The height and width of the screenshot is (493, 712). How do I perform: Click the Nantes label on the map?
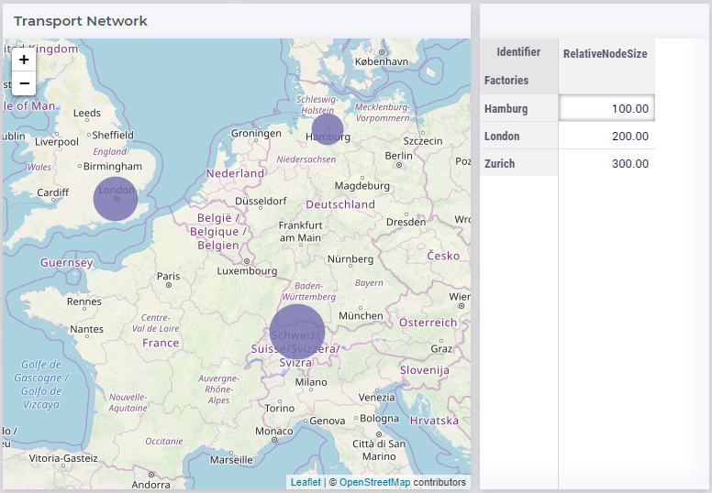pos(86,329)
